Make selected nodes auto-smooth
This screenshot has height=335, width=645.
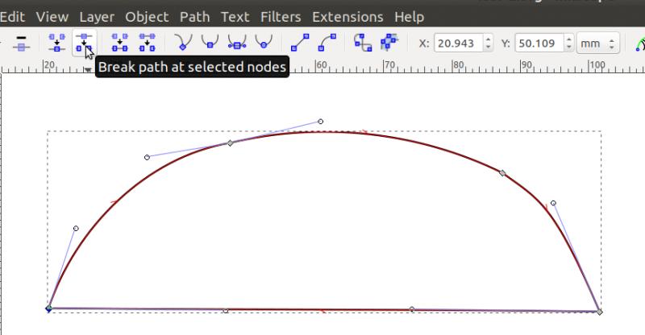click(x=263, y=43)
